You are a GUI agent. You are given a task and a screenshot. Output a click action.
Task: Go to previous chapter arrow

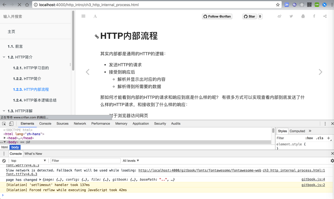tap(87, 72)
